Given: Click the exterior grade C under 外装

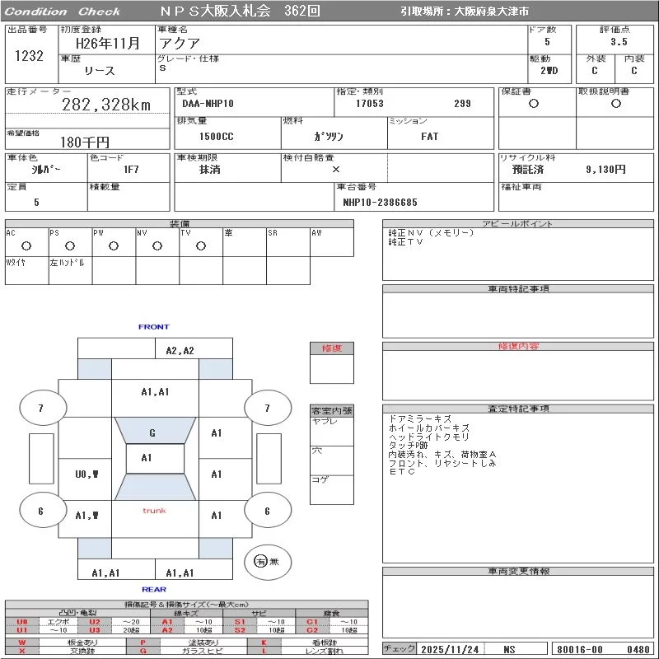Looking at the screenshot, I should tap(594, 71).
